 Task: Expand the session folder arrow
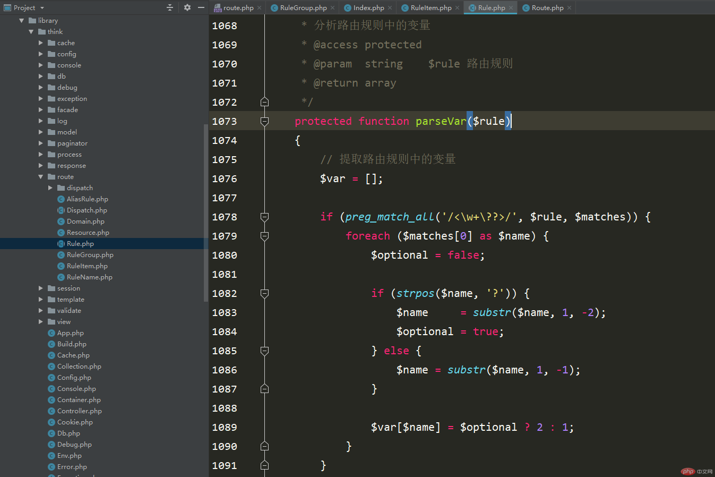pyautogui.click(x=41, y=288)
